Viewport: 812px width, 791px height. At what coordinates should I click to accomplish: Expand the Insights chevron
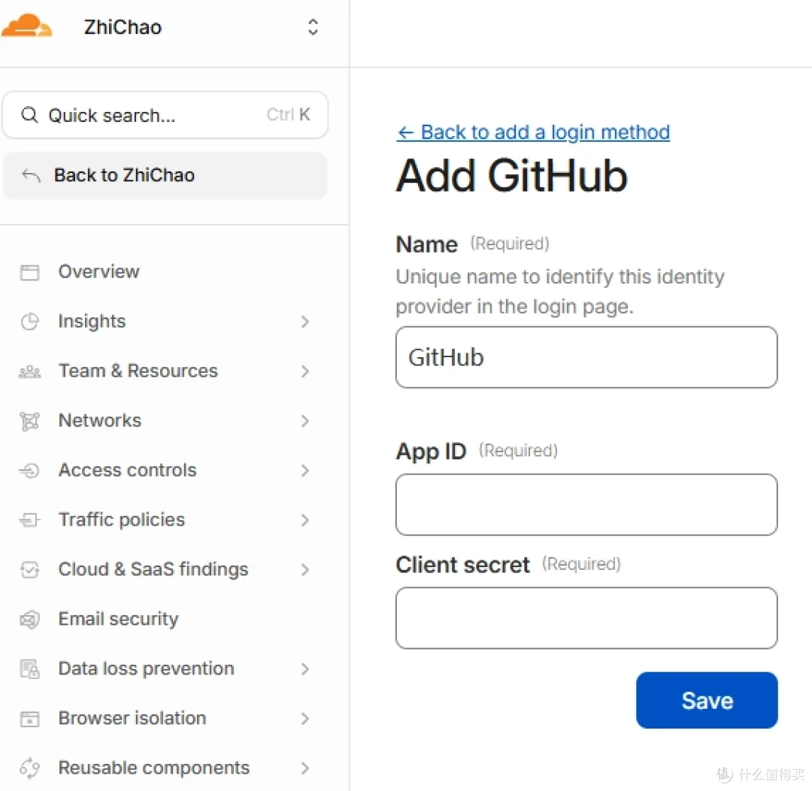click(305, 322)
